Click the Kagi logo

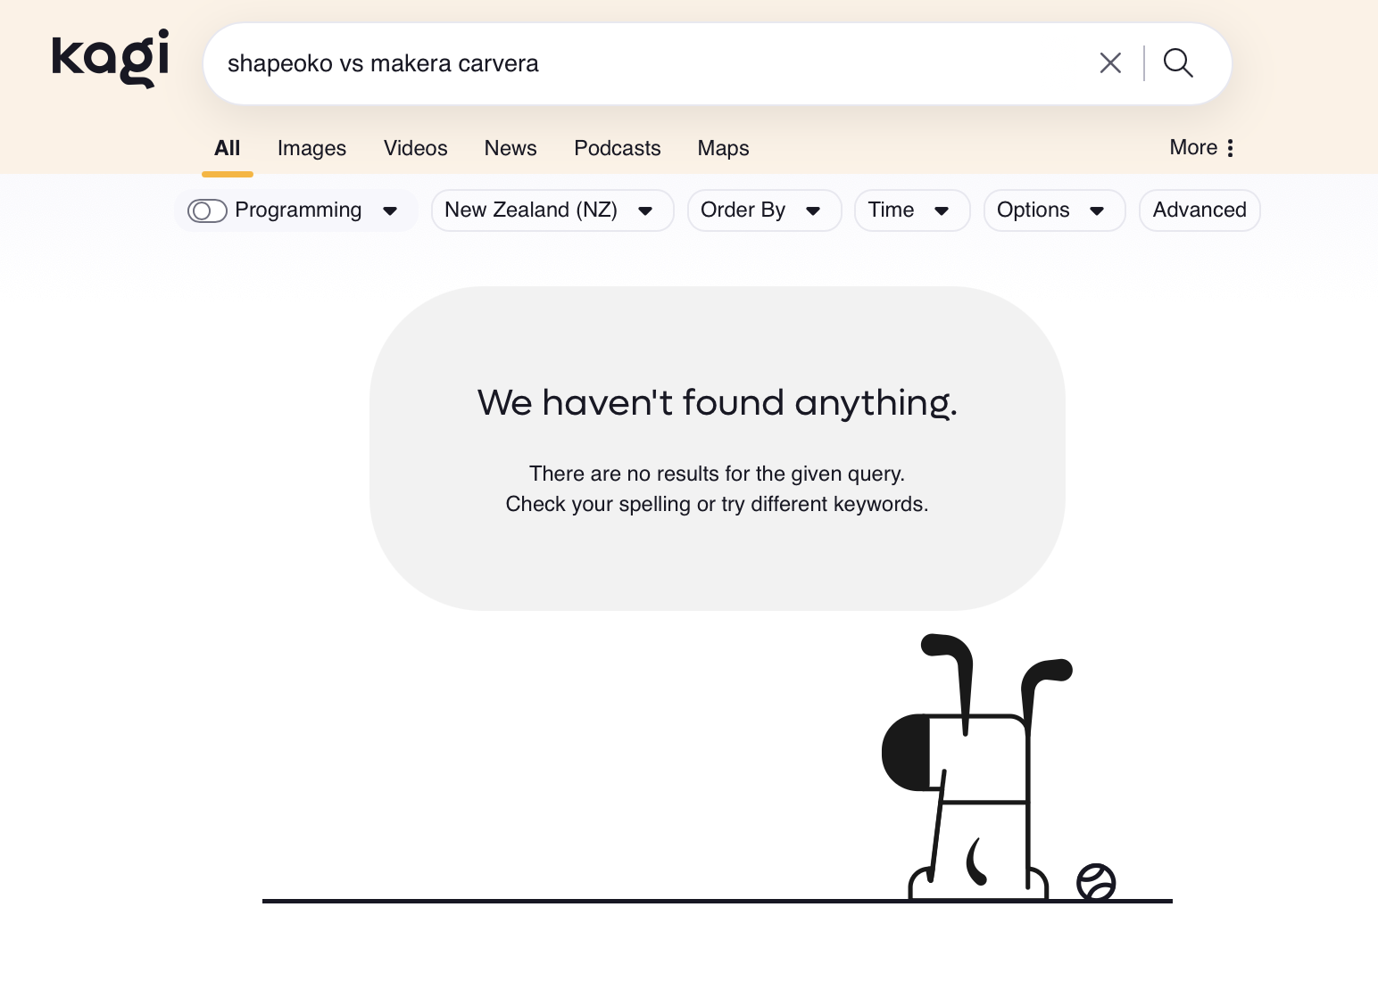point(111,59)
